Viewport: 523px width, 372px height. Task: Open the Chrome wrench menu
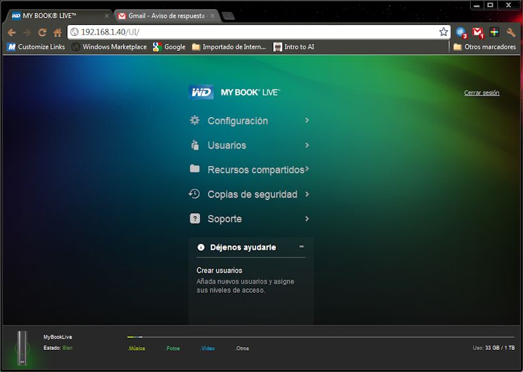(511, 33)
